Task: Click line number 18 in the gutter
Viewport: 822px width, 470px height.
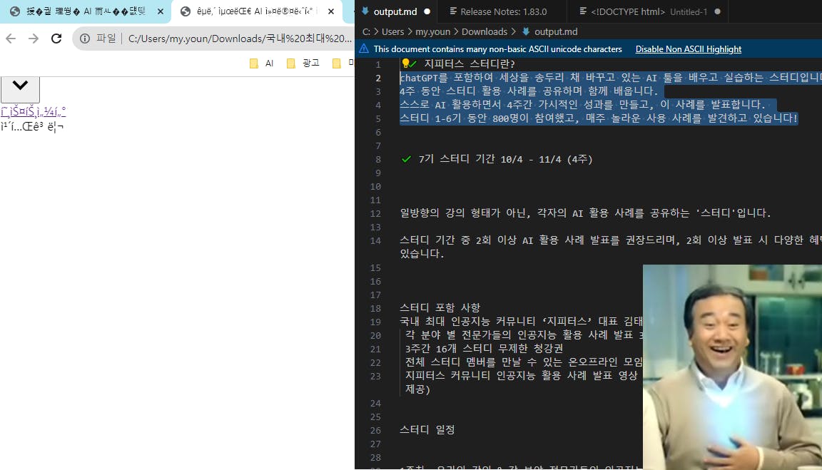Action: (375, 308)
